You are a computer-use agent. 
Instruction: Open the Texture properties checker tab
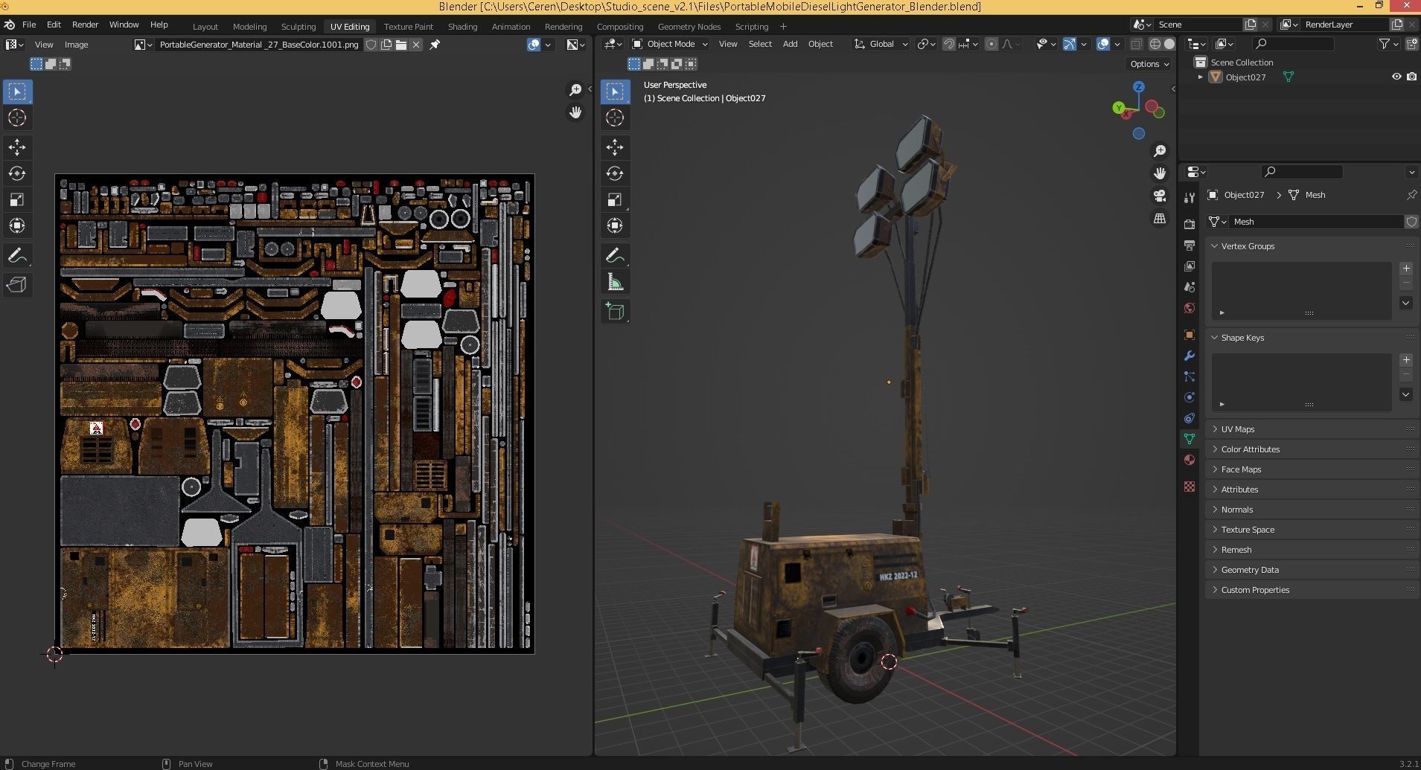tap(1189, 487)
